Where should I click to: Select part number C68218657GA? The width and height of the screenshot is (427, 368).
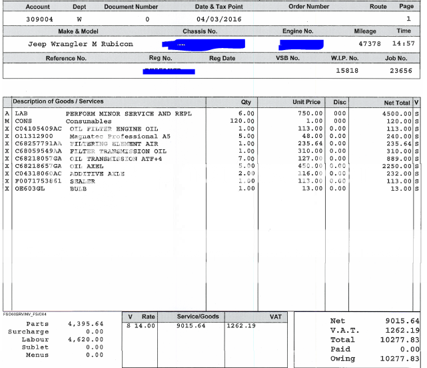pos(39,166)
